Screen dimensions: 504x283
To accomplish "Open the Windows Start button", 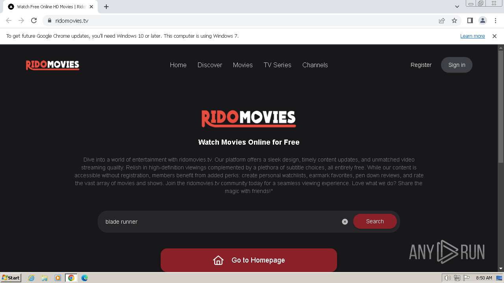I will (x=11, y=278).
